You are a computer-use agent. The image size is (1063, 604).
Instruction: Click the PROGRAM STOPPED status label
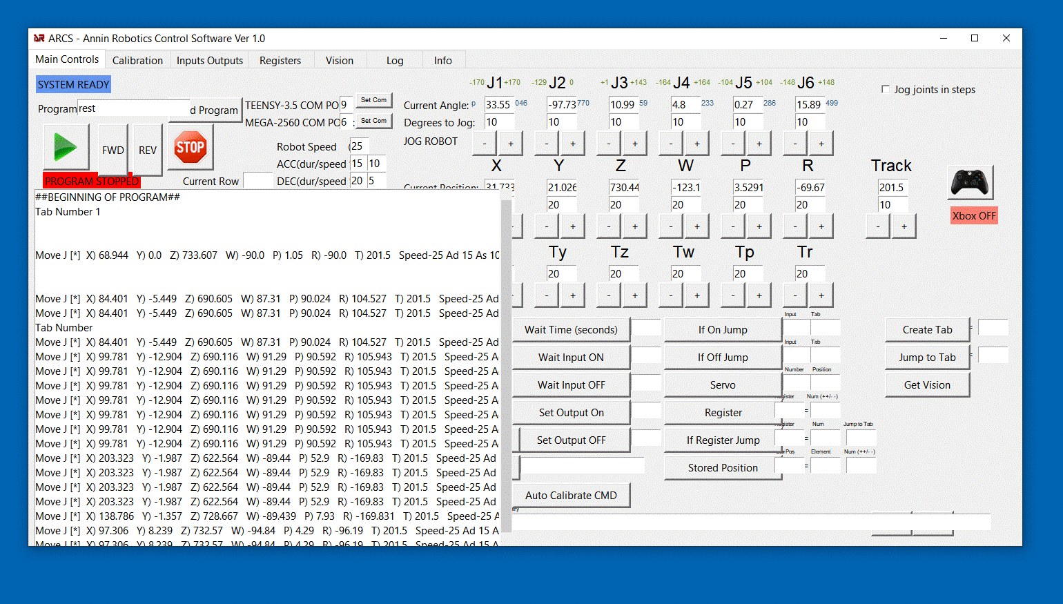pos(92,182)
